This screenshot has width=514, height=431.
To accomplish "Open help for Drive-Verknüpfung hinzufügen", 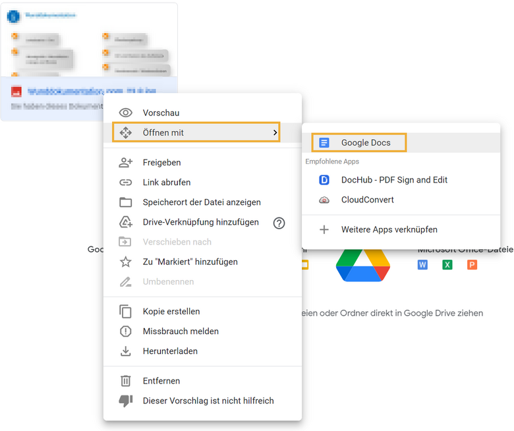I will click(x=279, y=223).
